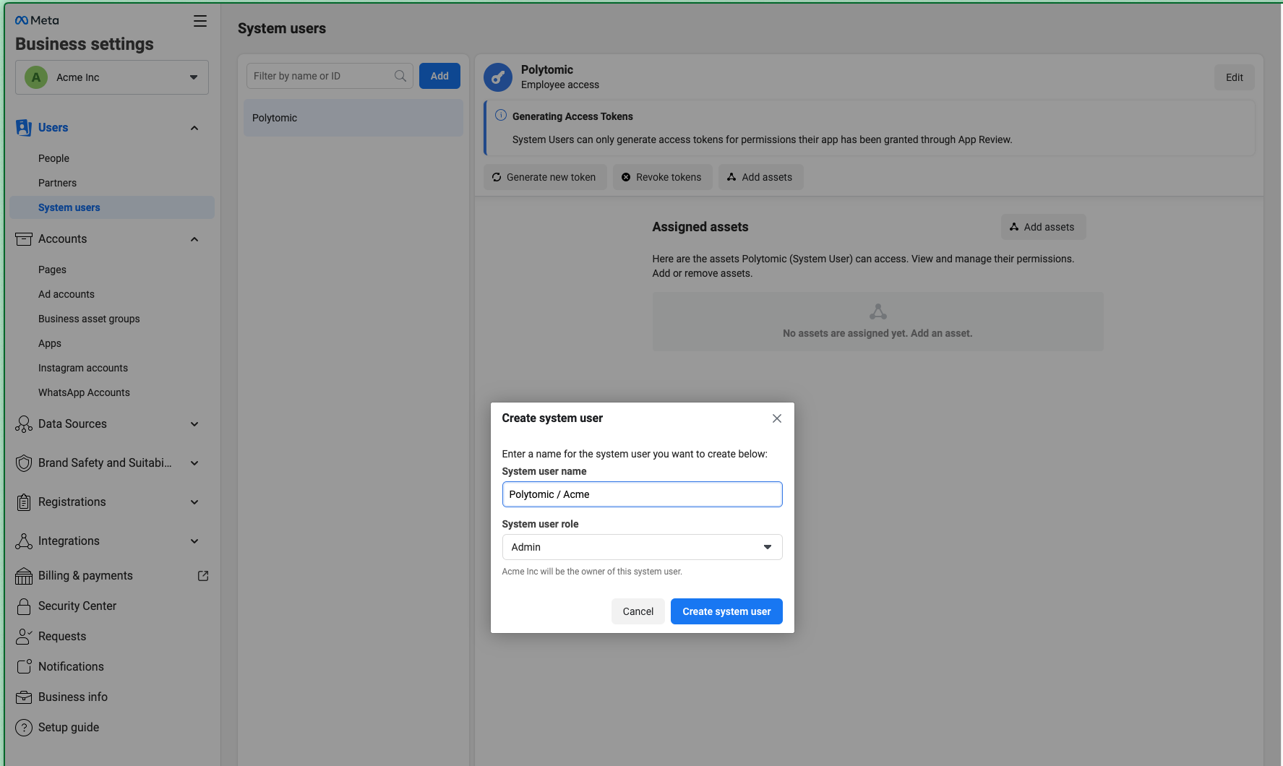The width and height of the screenshot is (1283, 766).
Task: Click 'No assets are assigned yet' message
Action: click(877, 333)
